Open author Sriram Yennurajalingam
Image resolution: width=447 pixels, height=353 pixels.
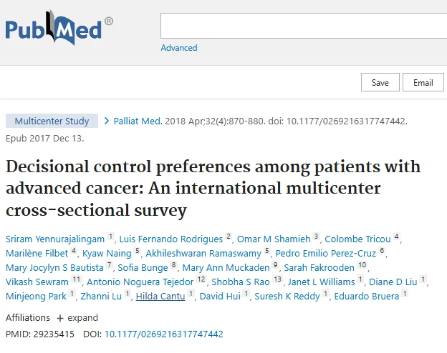pyautogui.click(x=54, y=239)
